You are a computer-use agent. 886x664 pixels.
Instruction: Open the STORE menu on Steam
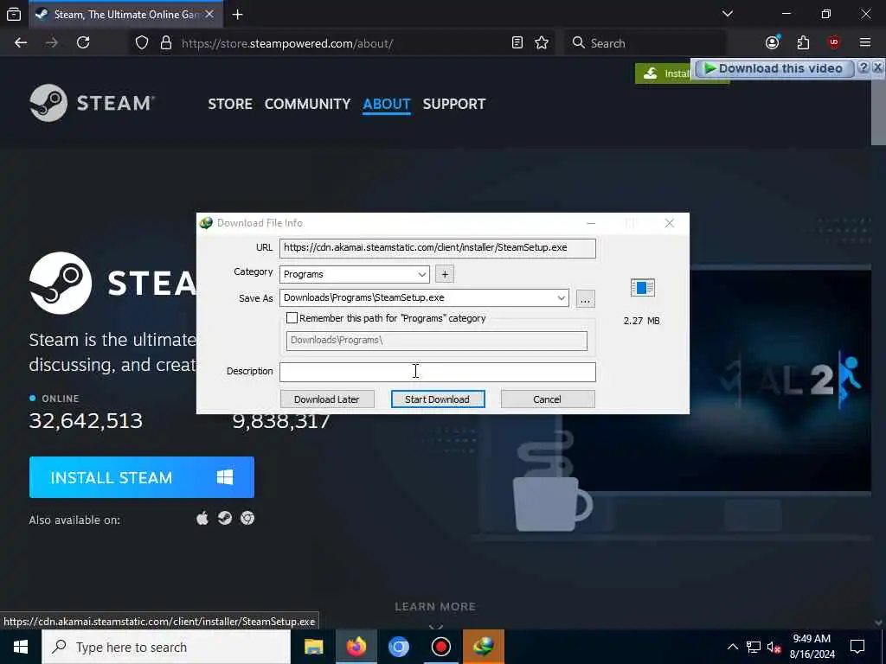[230, 104]
